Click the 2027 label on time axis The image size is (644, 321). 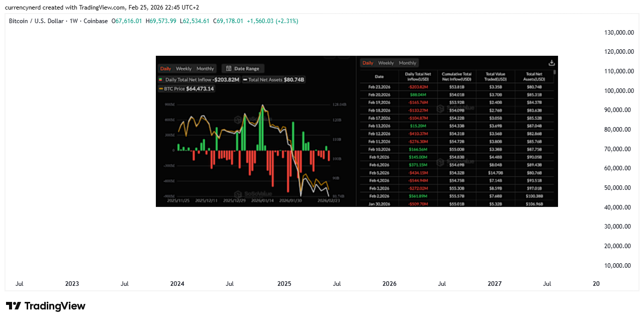click(495, 283)
